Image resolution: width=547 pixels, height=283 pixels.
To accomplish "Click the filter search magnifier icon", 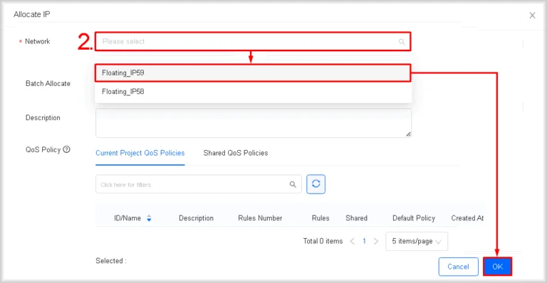I will pos(293,184).
